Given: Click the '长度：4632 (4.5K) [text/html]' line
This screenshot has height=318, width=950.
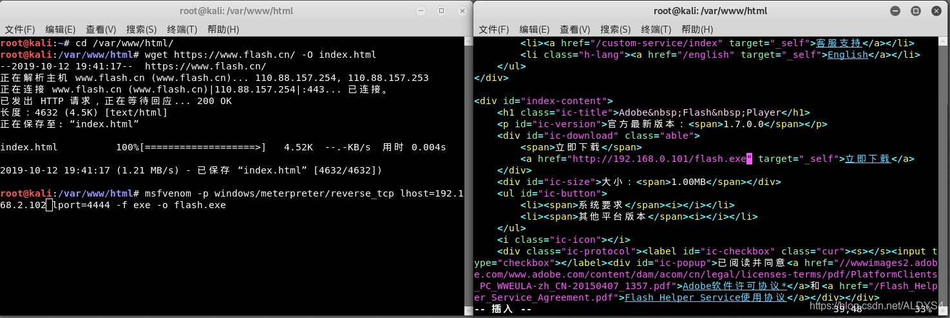Looking at the screenshot, I should click(x=84, y=112).
